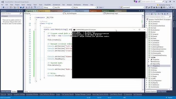Click the find-in-files icon beside summand1
The width and height of the screenshot is (176, 99).
[121, 7]
